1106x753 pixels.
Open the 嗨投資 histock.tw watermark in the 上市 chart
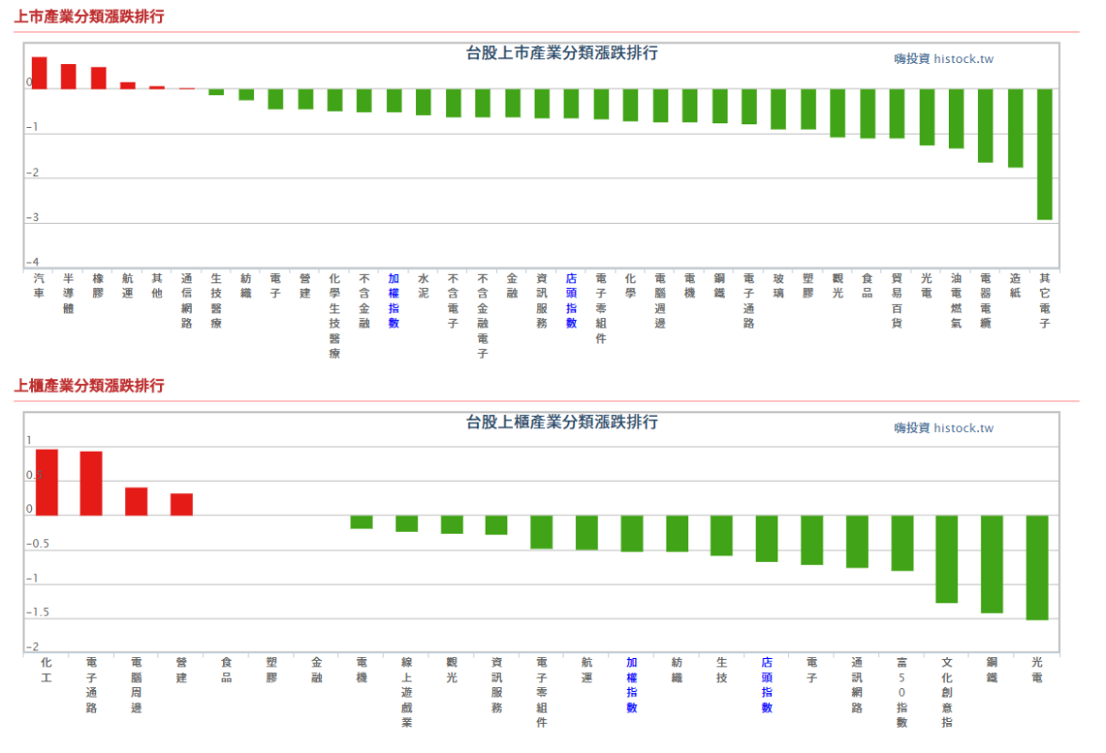943,58
